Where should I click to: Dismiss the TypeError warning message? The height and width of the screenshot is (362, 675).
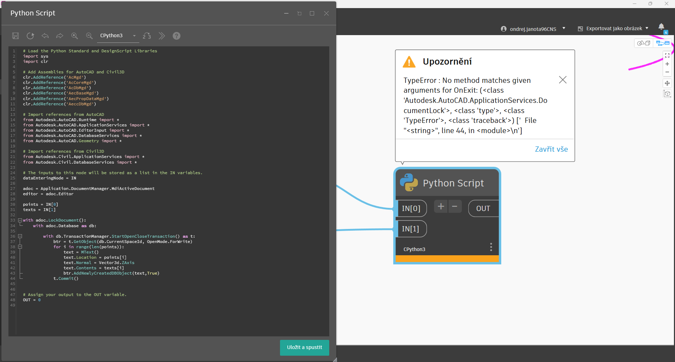[562, 80]
